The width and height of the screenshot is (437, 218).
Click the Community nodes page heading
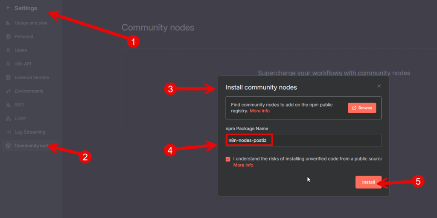(158, 28)
